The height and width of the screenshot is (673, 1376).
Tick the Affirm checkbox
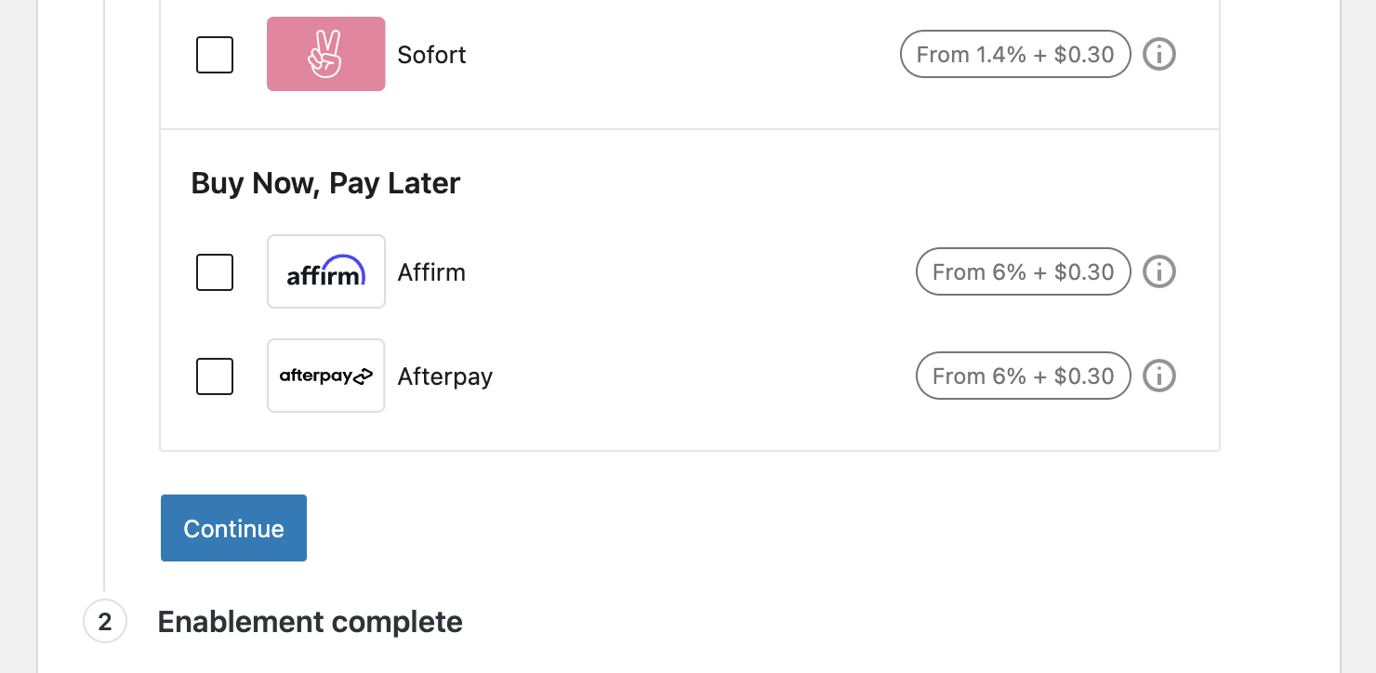click(215, 272)
